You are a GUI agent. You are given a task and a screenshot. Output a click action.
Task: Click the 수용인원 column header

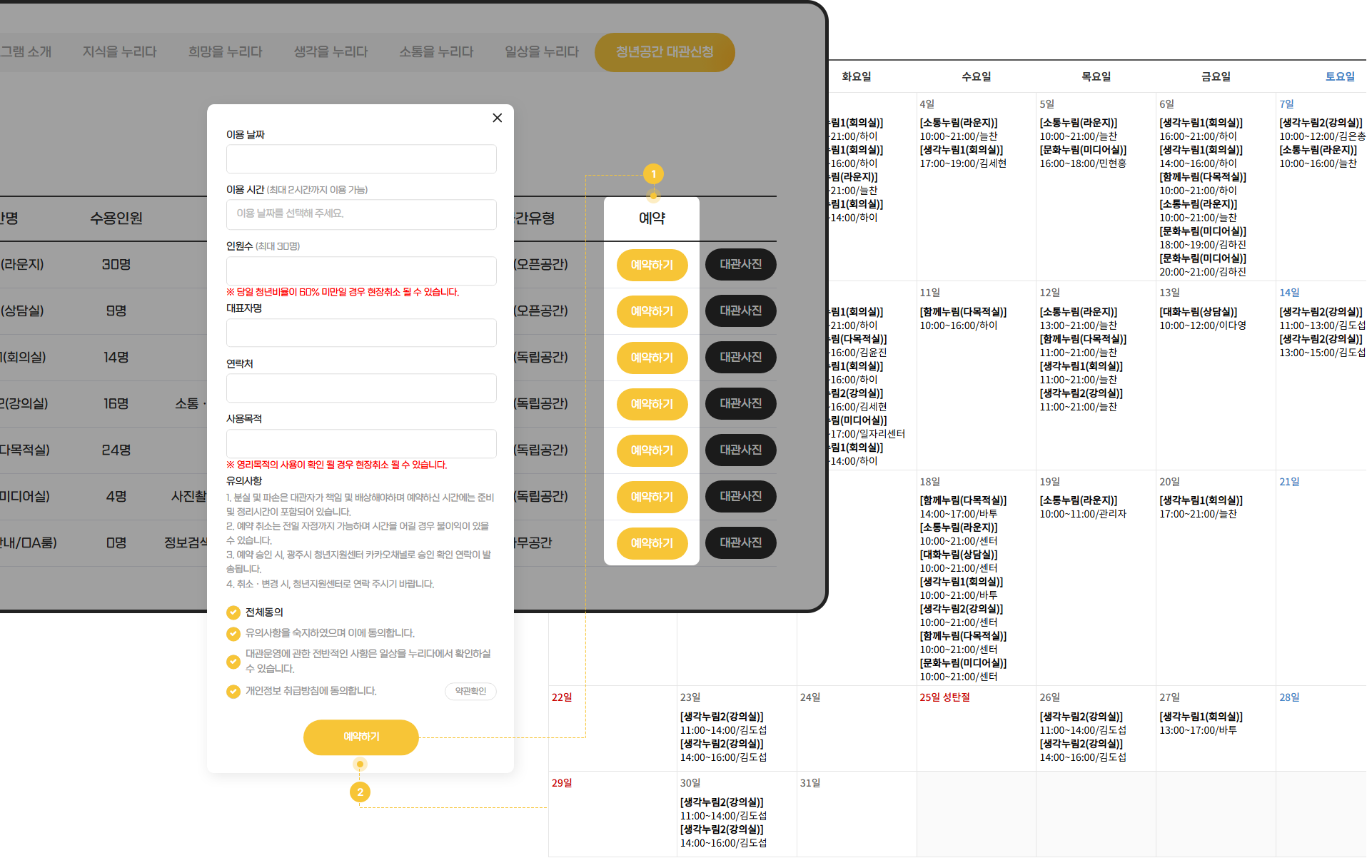click(x=116, y=218)
